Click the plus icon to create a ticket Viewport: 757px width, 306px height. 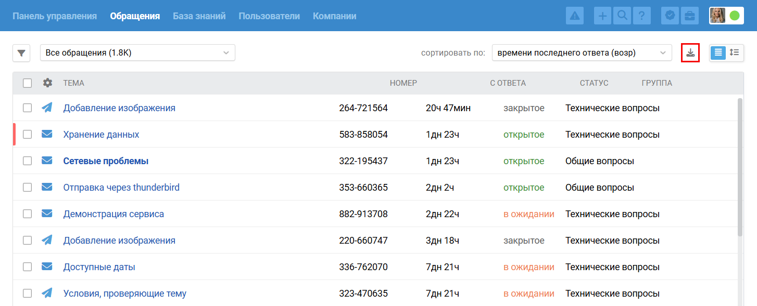[x=602, y=16]
